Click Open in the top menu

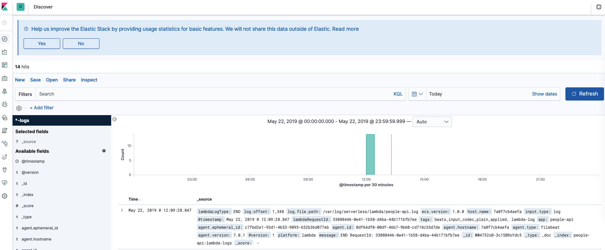pyautogui.click(x=52, y=80)
